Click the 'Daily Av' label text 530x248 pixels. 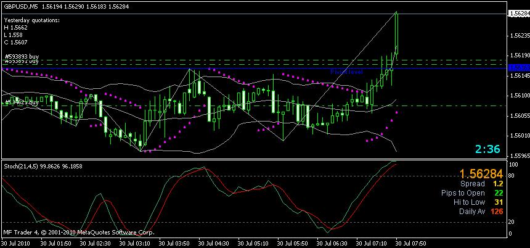point(472,212)
